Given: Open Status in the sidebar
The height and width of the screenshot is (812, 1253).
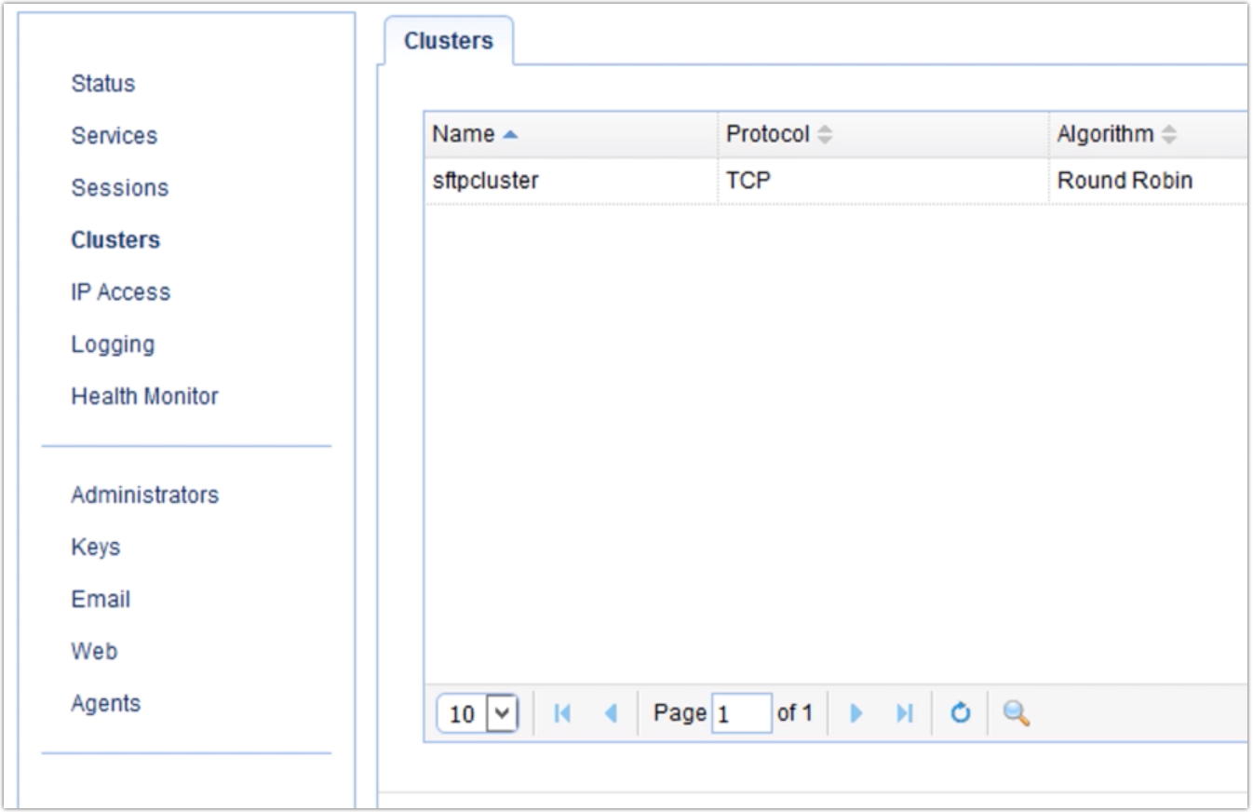Looking at the screenshot, I should pyautogui.click(x=103, y=83).
